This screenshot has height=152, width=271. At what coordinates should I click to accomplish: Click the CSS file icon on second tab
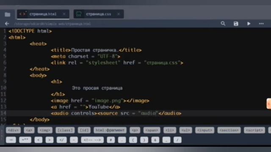pyautogui.click(x=79, y=14)
